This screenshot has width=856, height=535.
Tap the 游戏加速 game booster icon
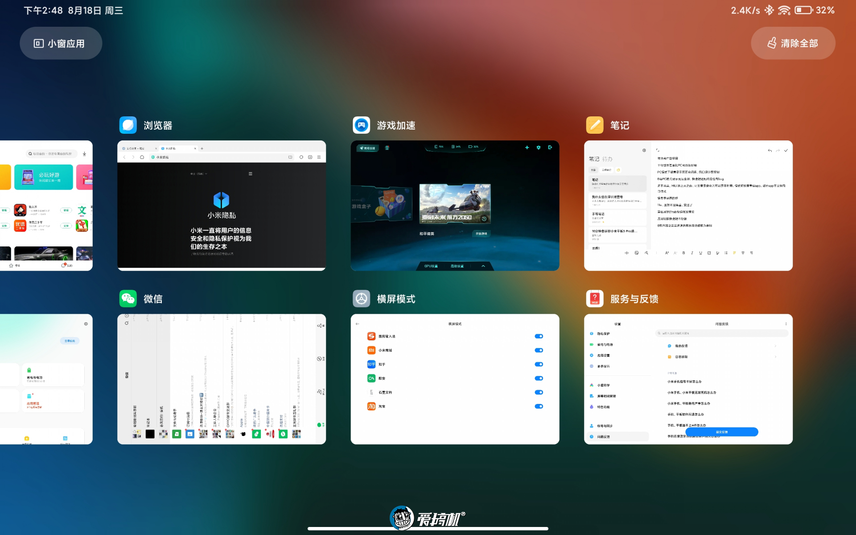tap(361, 125)
